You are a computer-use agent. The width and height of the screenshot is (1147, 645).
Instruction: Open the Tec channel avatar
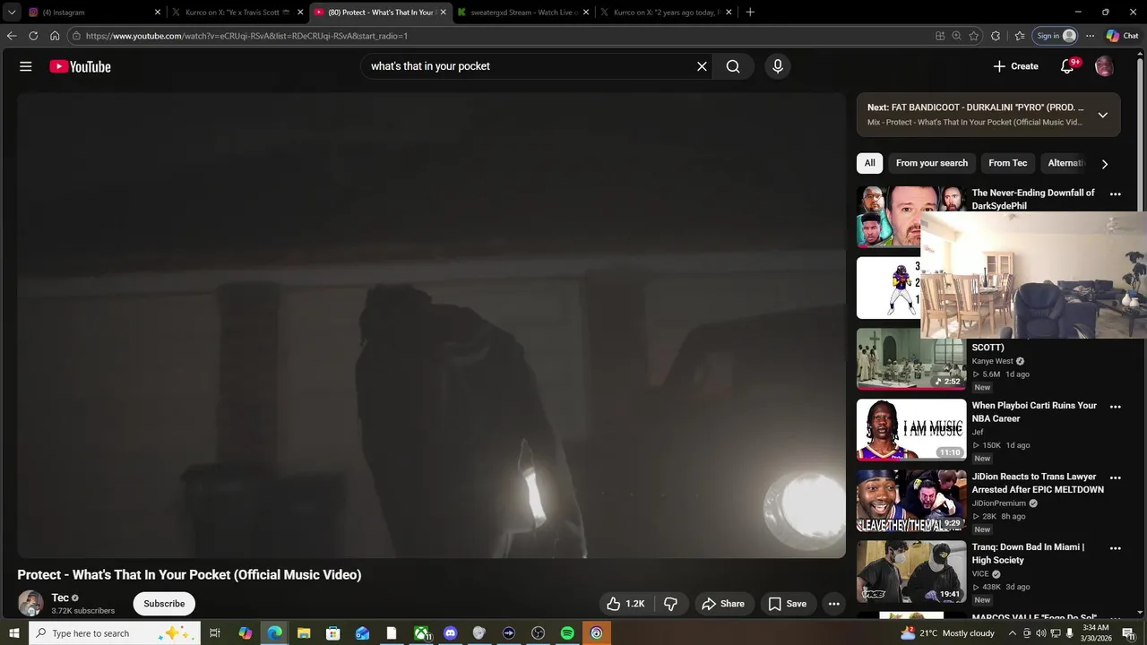(30, 604)
